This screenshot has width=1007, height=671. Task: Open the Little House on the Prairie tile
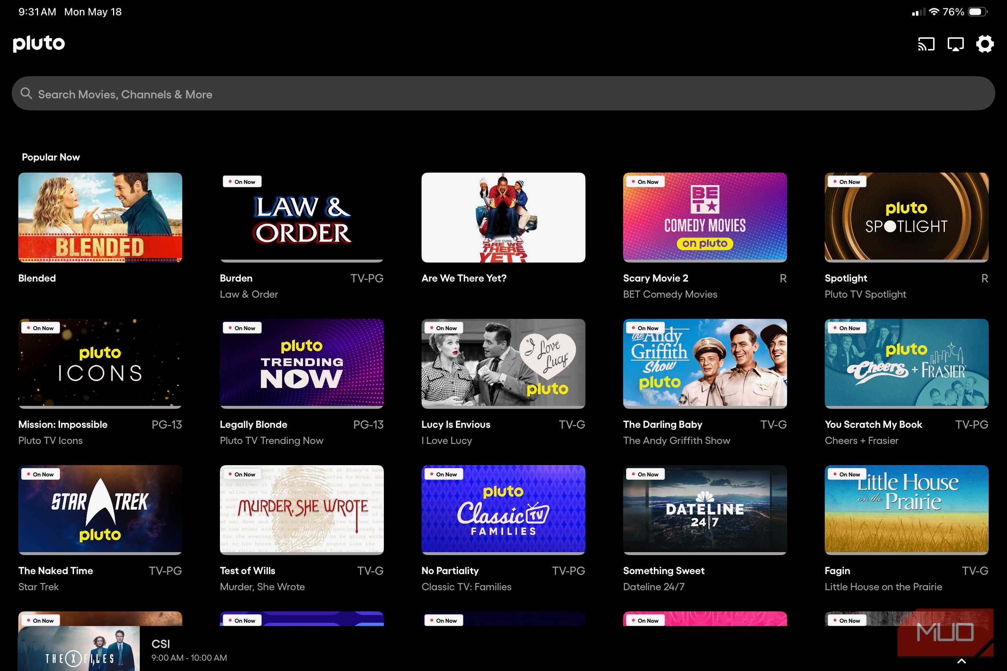click(x=906, y=510)
